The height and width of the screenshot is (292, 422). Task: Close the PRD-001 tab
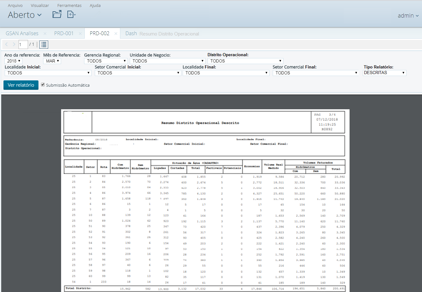click(x=80, y=34)
